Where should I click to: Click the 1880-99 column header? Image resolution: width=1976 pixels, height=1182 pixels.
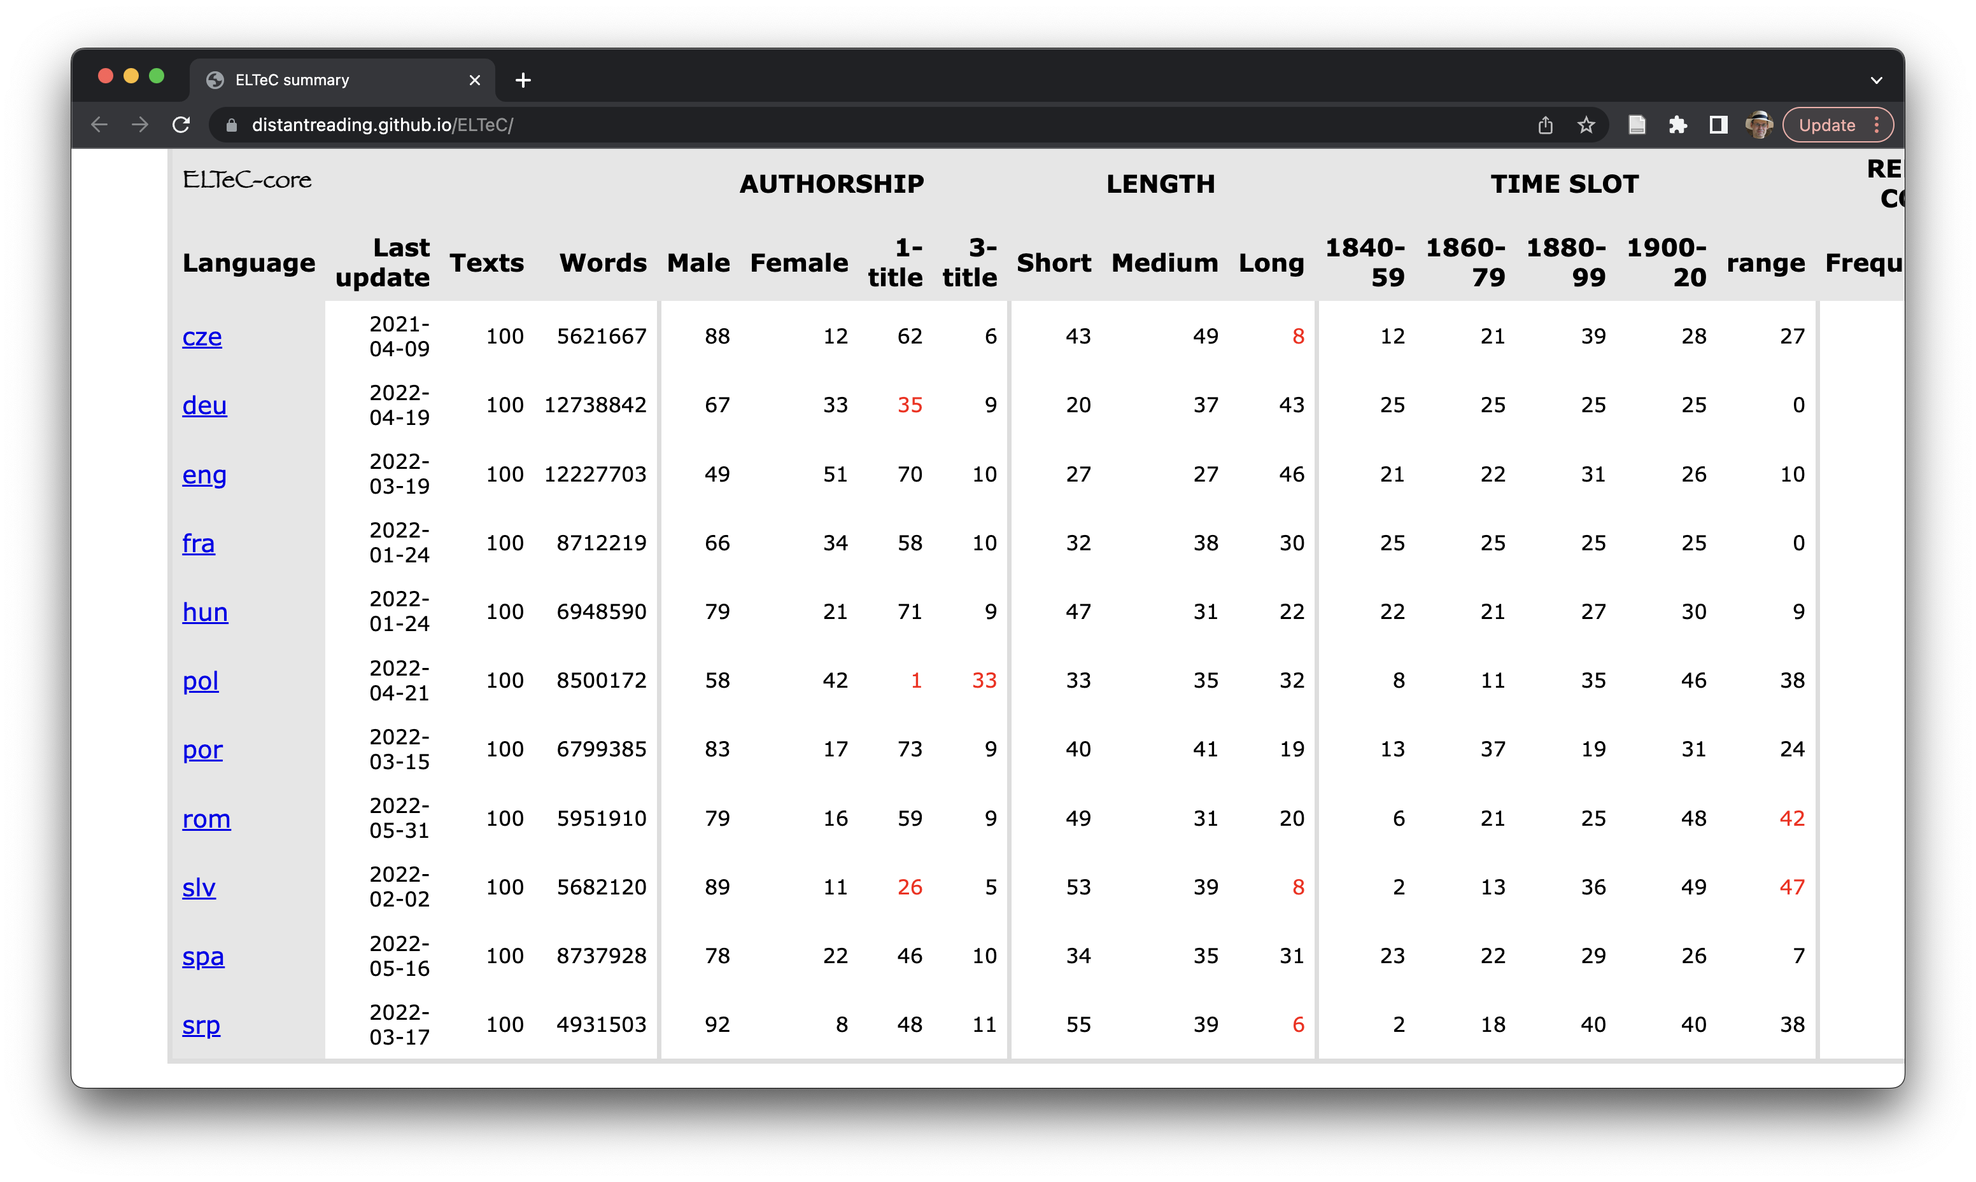point(1565,262)
